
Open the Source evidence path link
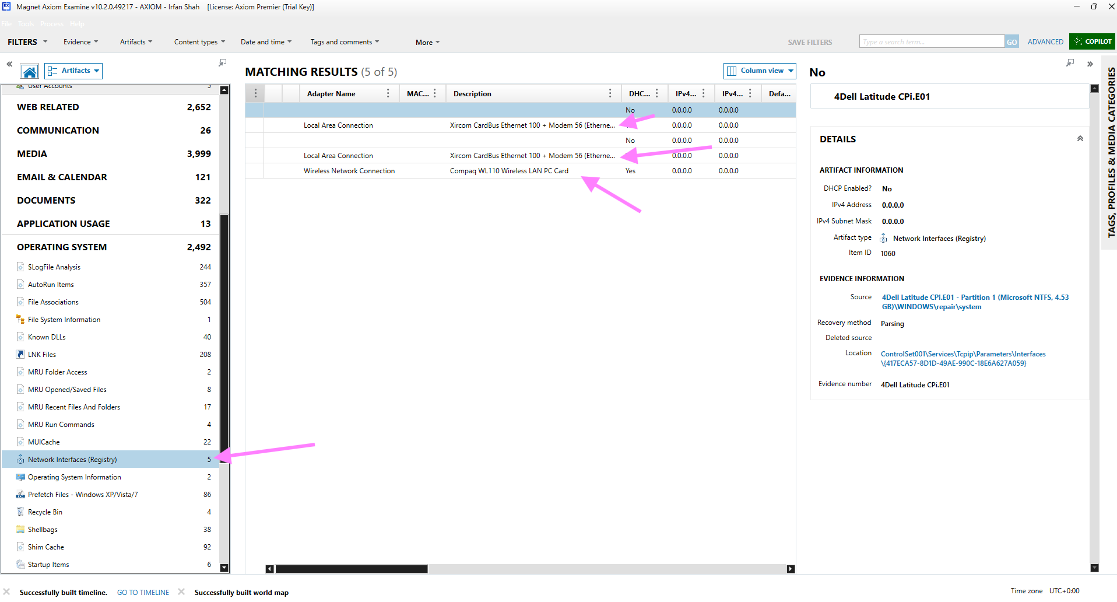click(x=975, y=302)
